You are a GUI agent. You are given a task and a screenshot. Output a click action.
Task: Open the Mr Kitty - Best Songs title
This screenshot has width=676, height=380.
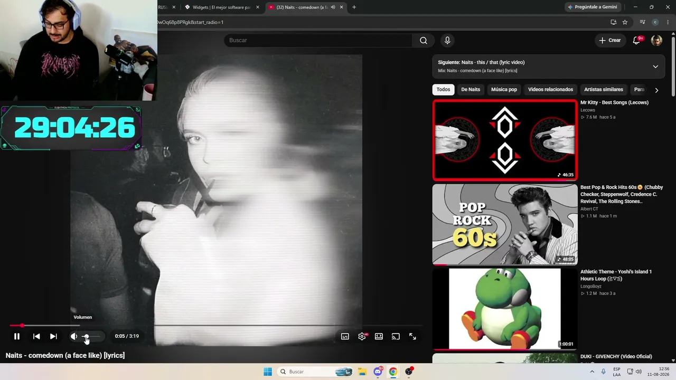[614, 102]
